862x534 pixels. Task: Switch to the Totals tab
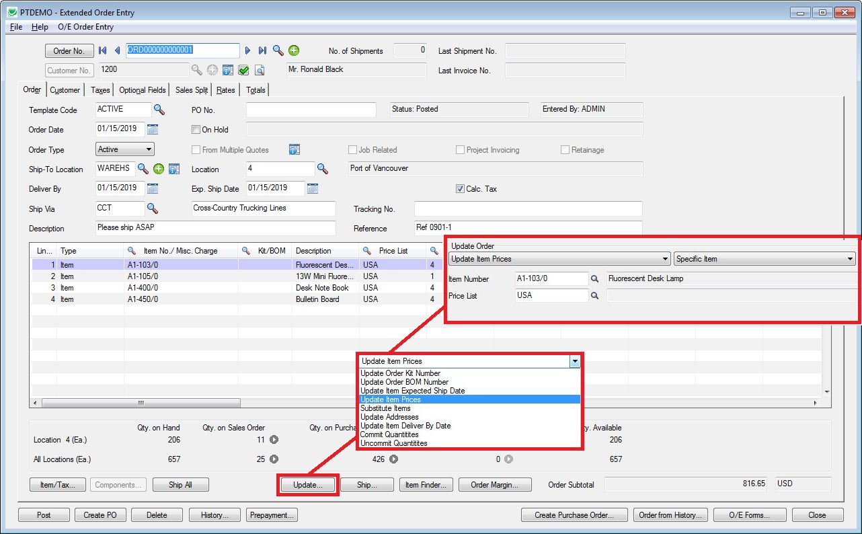click(256, 90)
